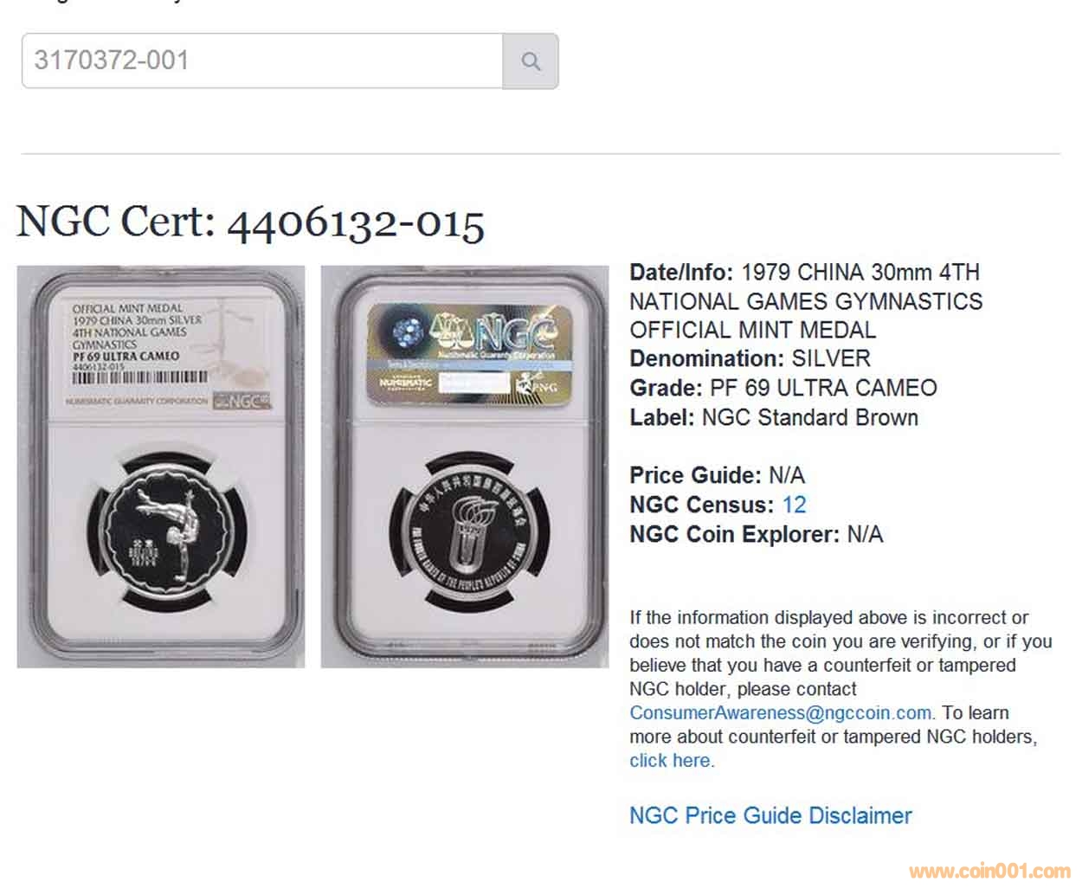1082x895 pixels.
Task: Click the ConsumerAwareness@ngccoin.com email link
Action: [x=781, y=713]
